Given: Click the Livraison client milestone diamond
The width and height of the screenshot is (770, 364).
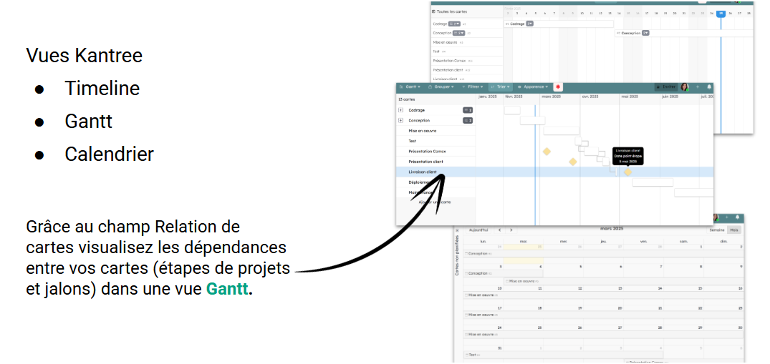Looking at the screenshot, I should [627, 172].
